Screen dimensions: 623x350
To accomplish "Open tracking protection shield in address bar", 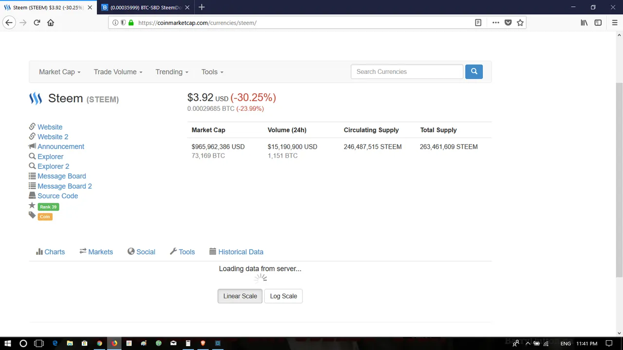I will pyautogui.click(x=123, y=22).
